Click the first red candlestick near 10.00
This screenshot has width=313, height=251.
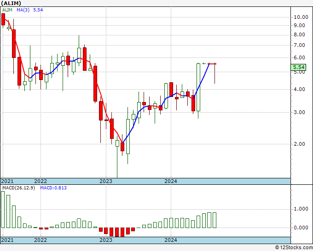tap(3, 19)
